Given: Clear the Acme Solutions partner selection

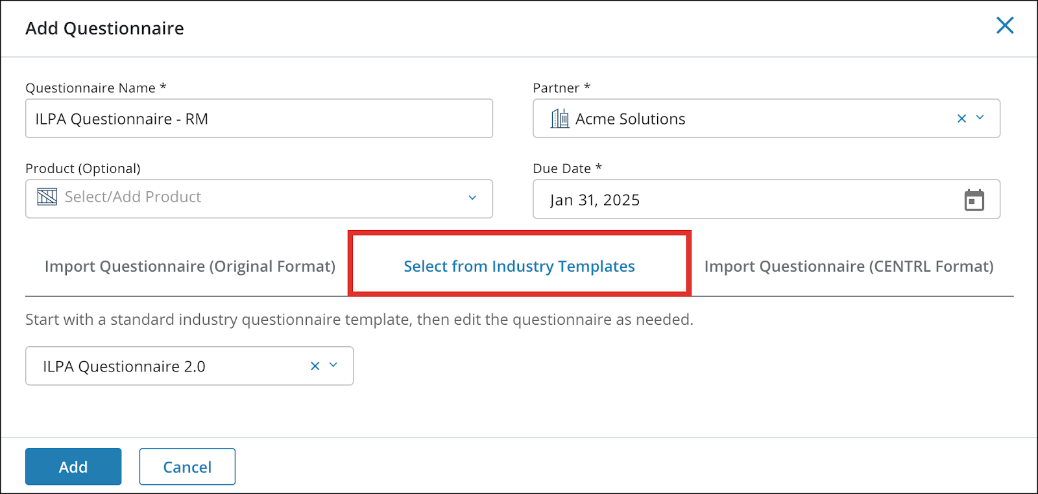Looking at the screenshot, I should point(961,118).
